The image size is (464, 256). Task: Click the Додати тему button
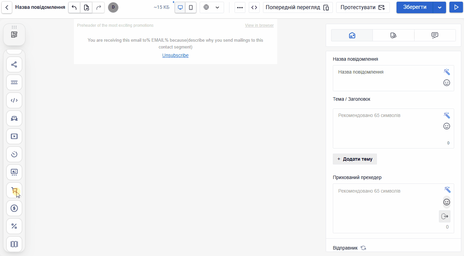(x=355, y=159)
